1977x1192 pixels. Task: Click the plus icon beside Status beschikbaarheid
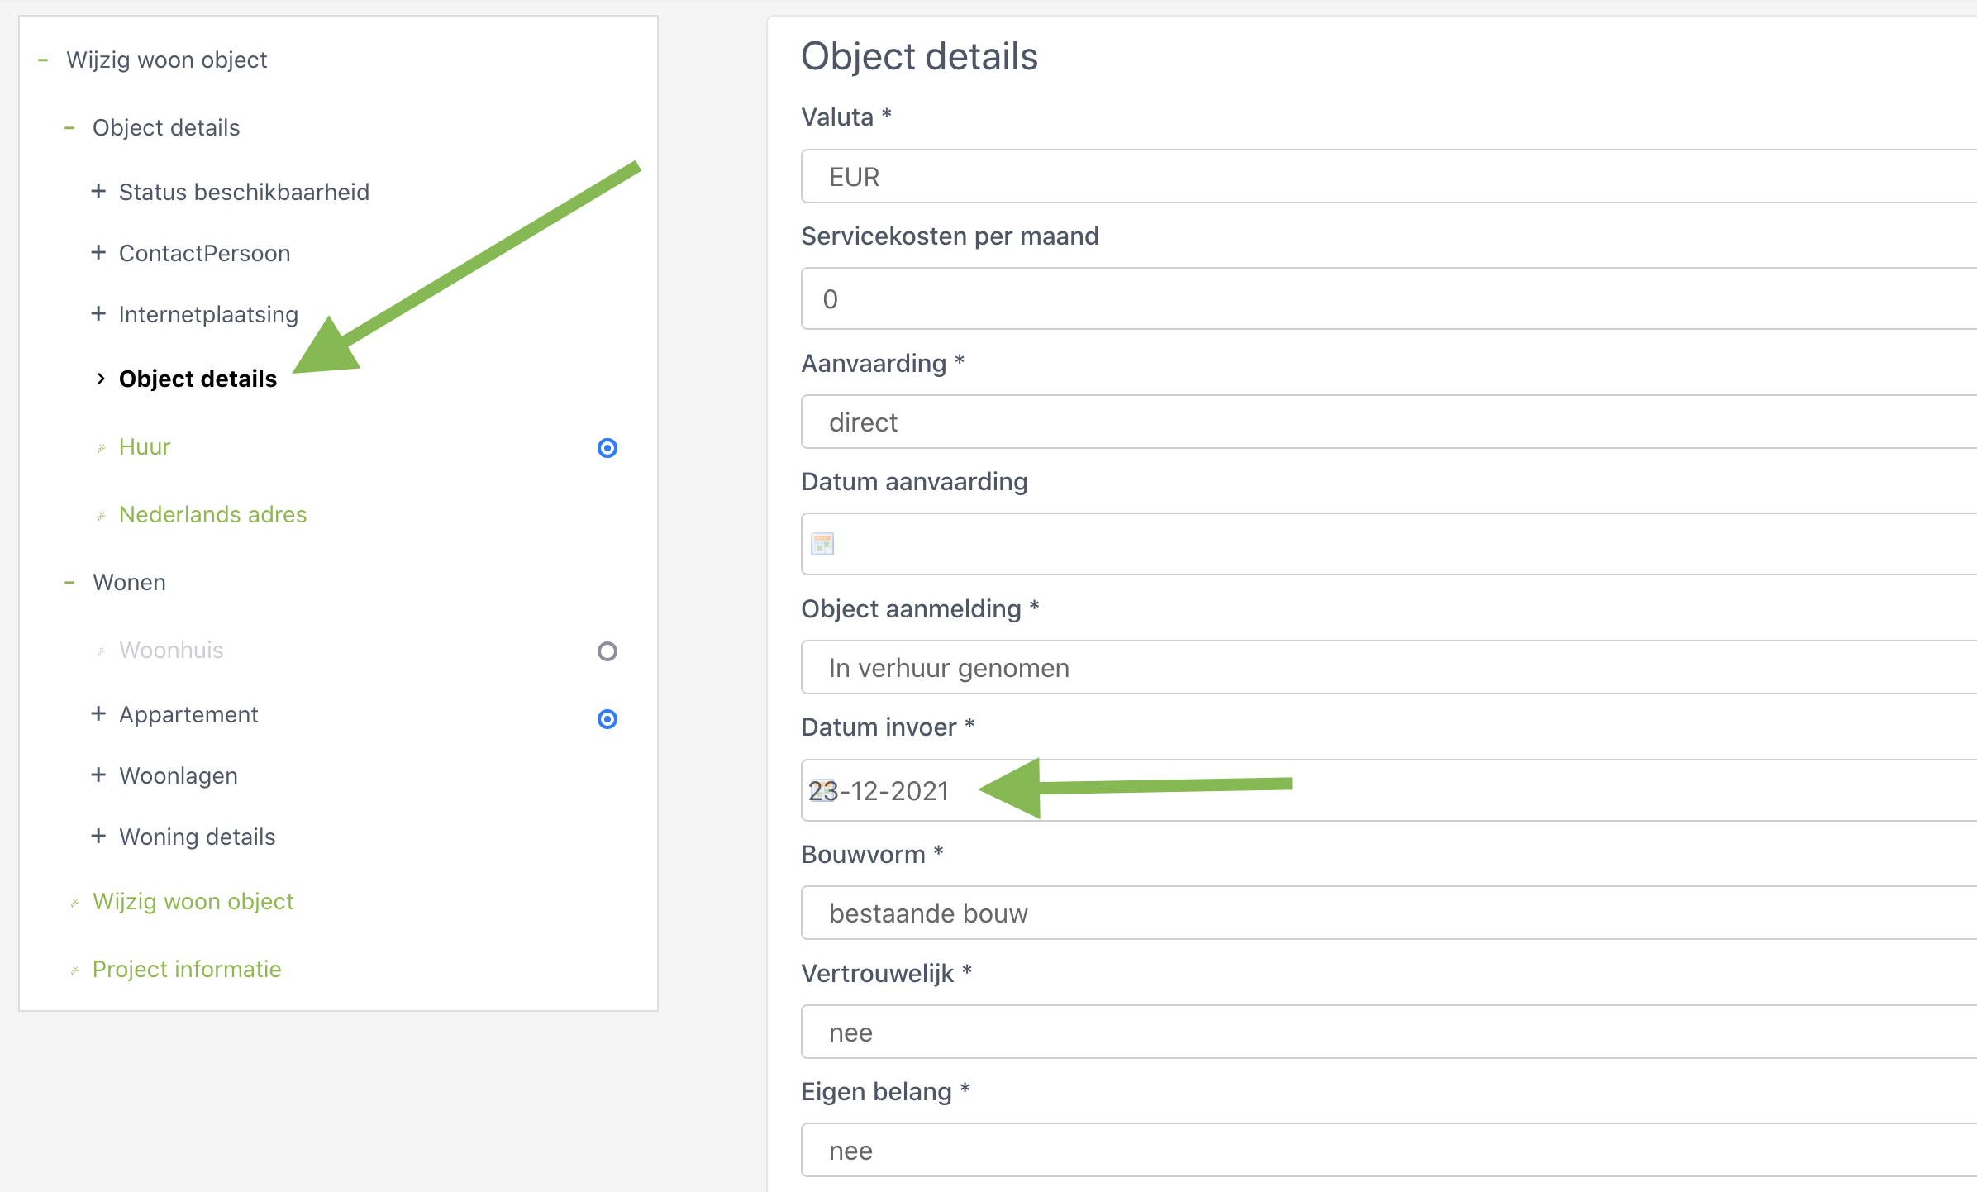[x=98, y=192]
